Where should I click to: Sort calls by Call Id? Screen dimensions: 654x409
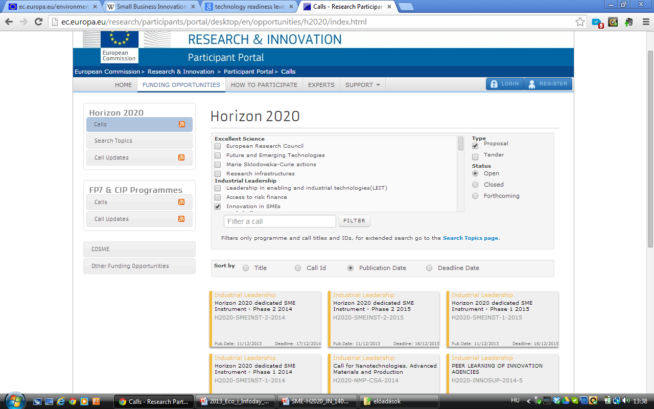coord(298,268)
